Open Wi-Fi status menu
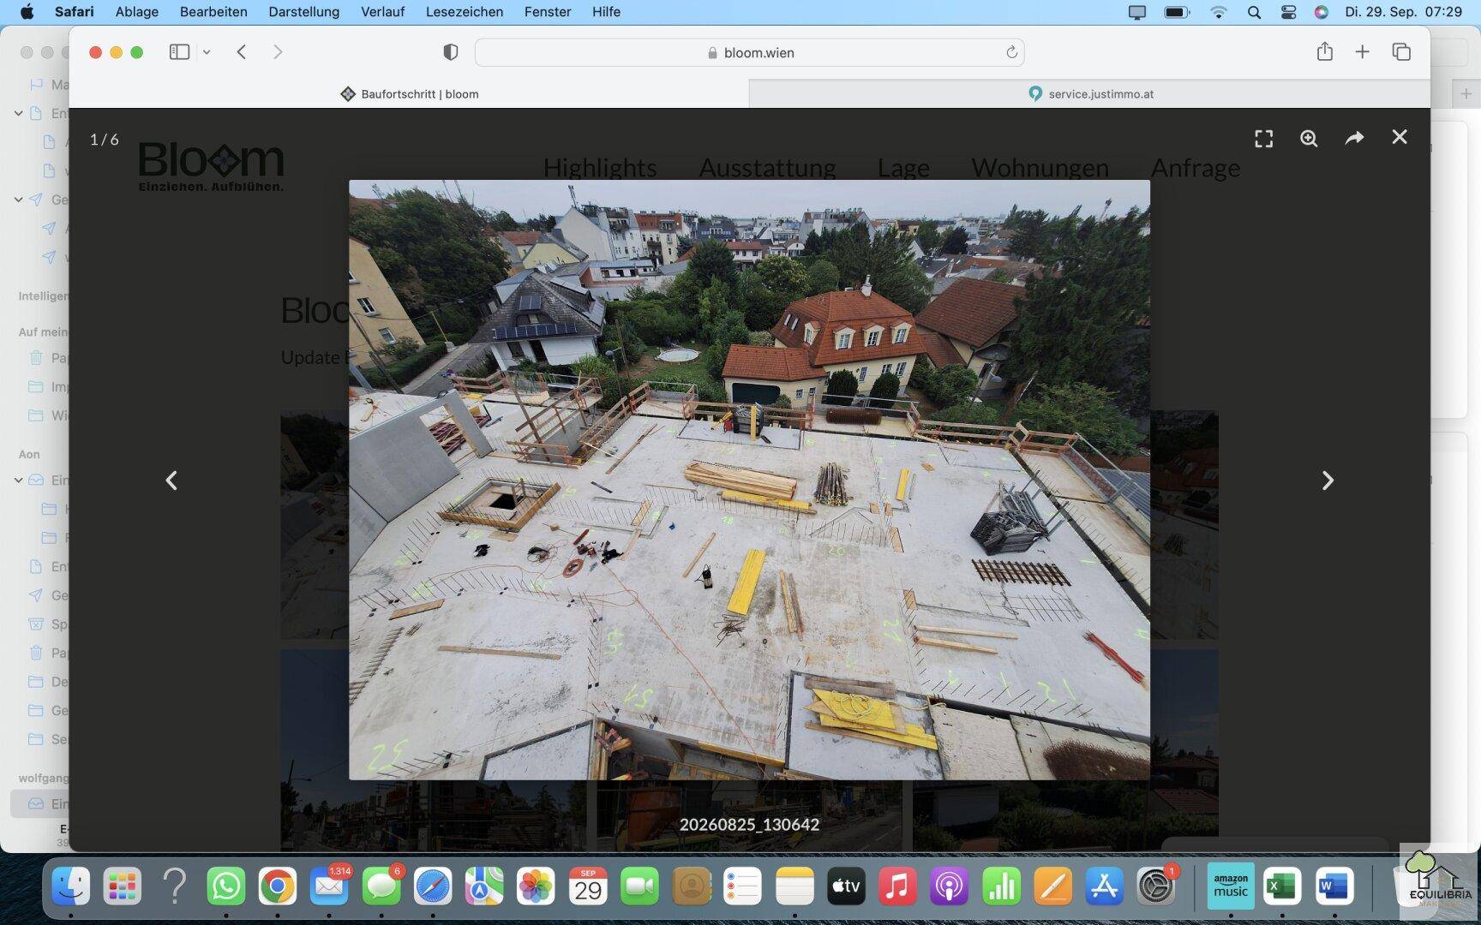Screen dimensions: 1481x925 click(1218, 12)
